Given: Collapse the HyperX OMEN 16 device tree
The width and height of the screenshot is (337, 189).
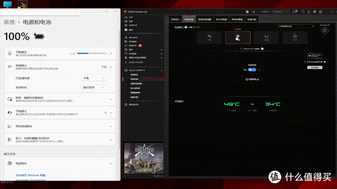Looking at the screenshot, I should point(162,70).
